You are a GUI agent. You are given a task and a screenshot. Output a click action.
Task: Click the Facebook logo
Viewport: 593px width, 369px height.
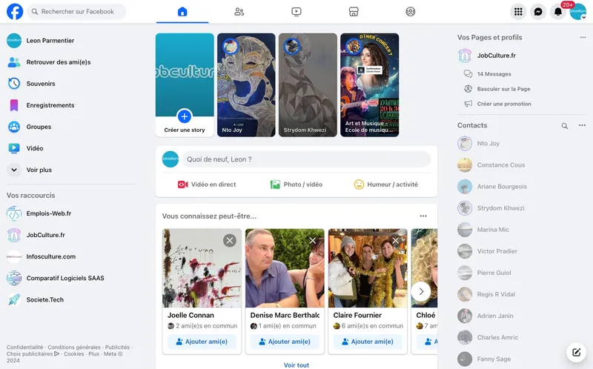point(15,12)
